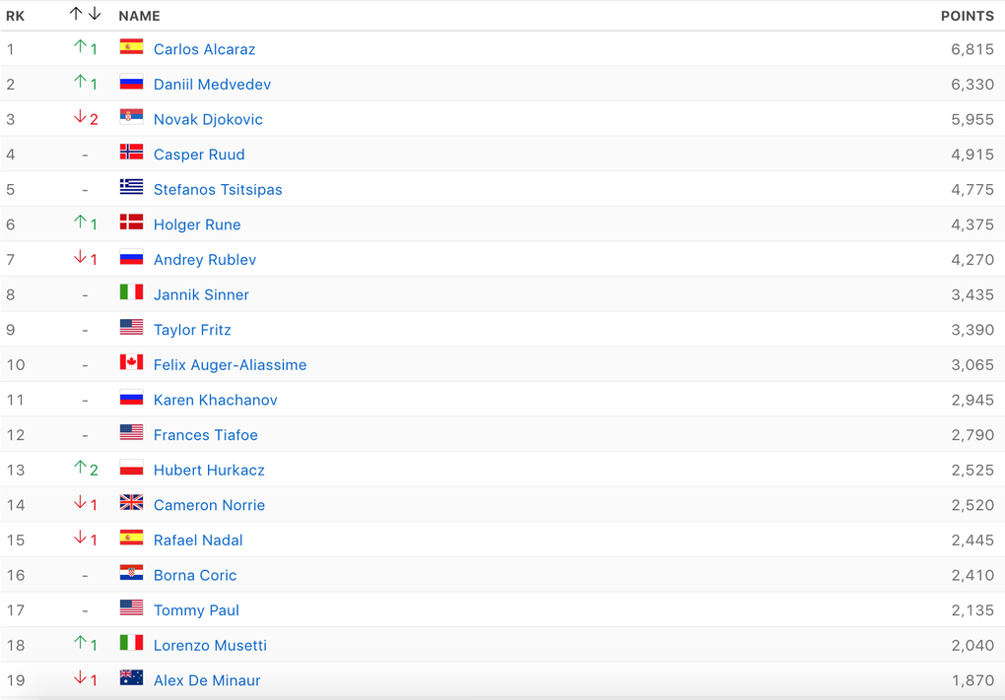Viewport: 1005px width, 700px height.
Task: View Lorenzo Musetti's profile
Action: [210, 646]
